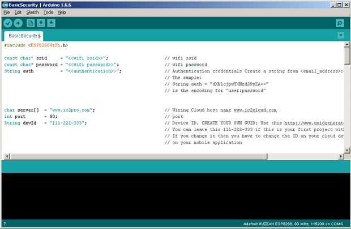Image resolution: width=351 pixels, height=229 pixels.
Task: Select the BasicSecurity sketch tab
Action: tap(24, 36)
